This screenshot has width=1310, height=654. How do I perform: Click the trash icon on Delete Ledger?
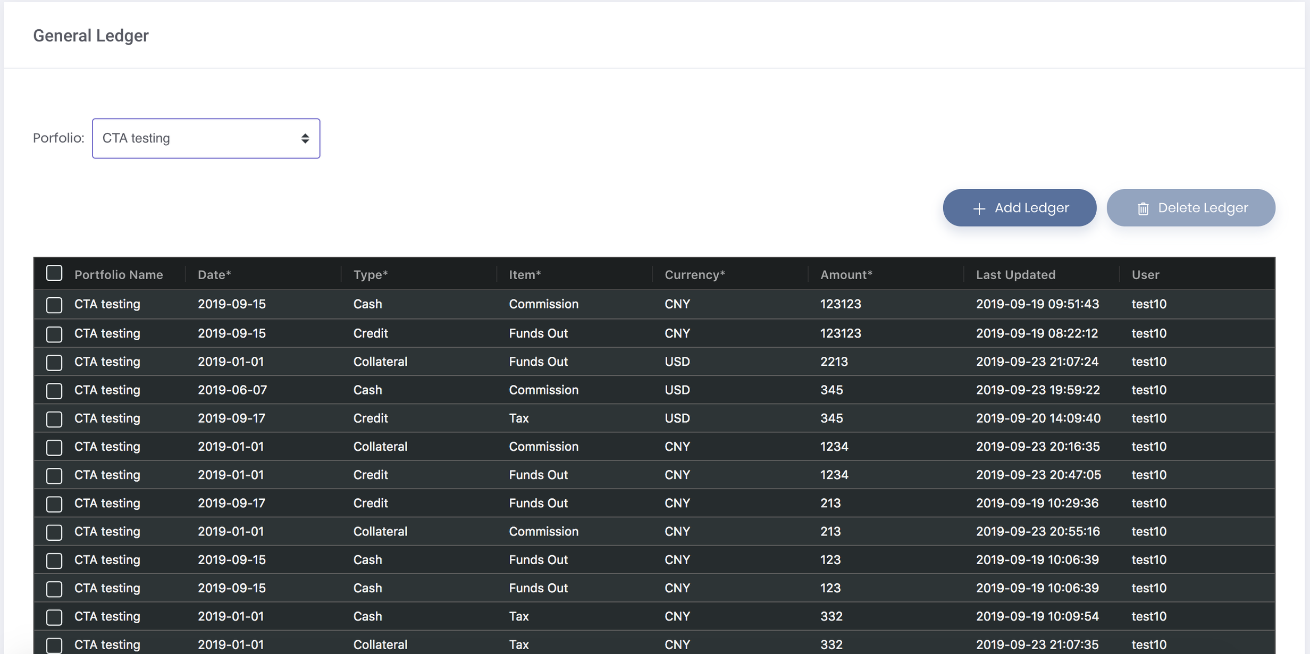1143,208
